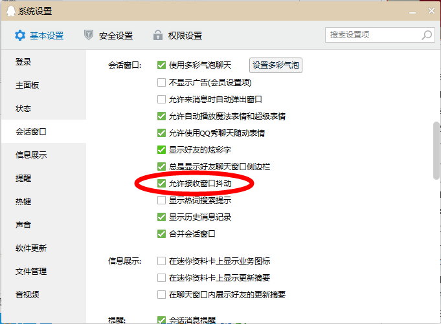The image size is (441, 324).
Task: Click the magnifier search icon
Action: (x=427, y=35)
